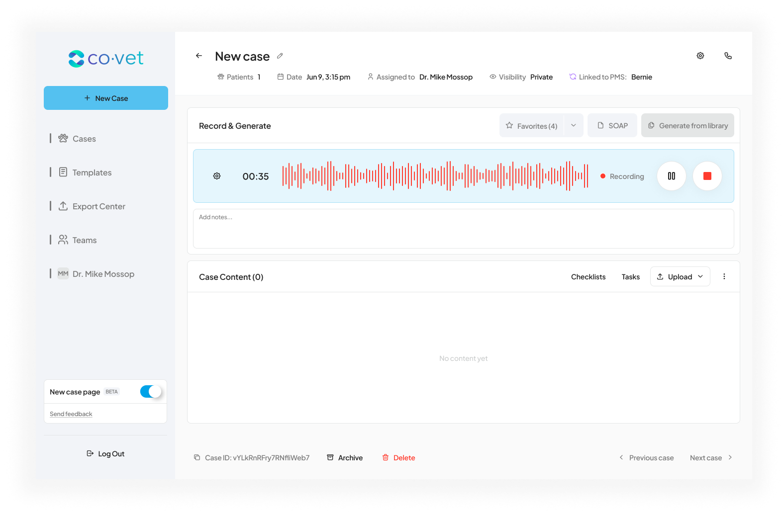Click the Add notes text field
Image resolution: width=784 pixels, height=515 pixels.
[x=464, y=229]
